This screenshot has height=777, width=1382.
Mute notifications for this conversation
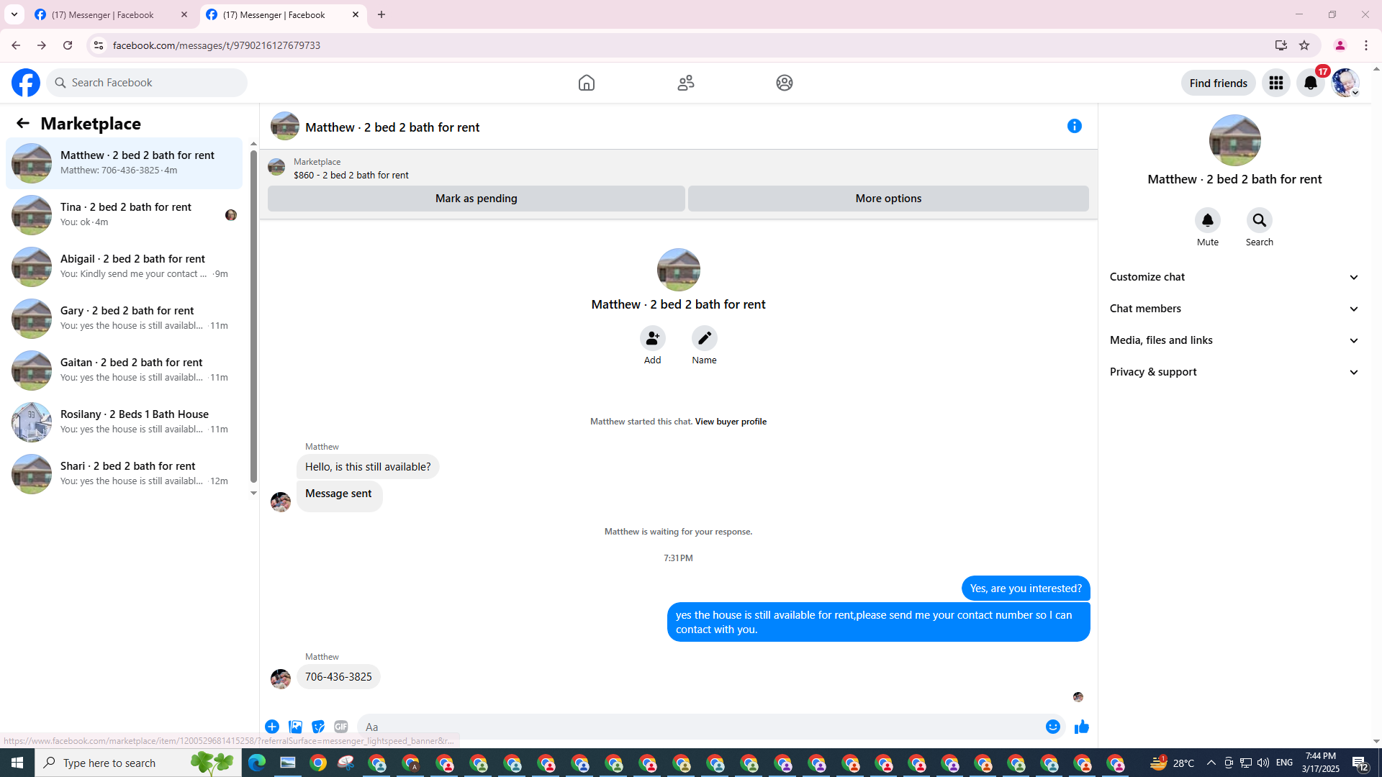click(1208, 221)
